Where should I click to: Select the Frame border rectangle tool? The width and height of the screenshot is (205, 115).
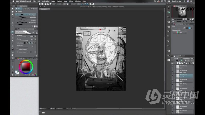click(x=13, y=61)
